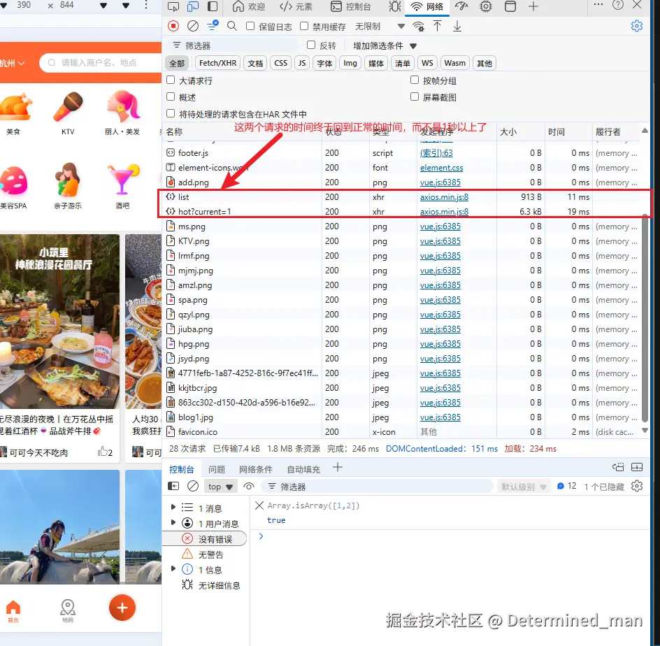Image resolution: width=660 pixels, height=646 pixels.
Task: Click the inspect element picker icon
Action: click(173, 7)
